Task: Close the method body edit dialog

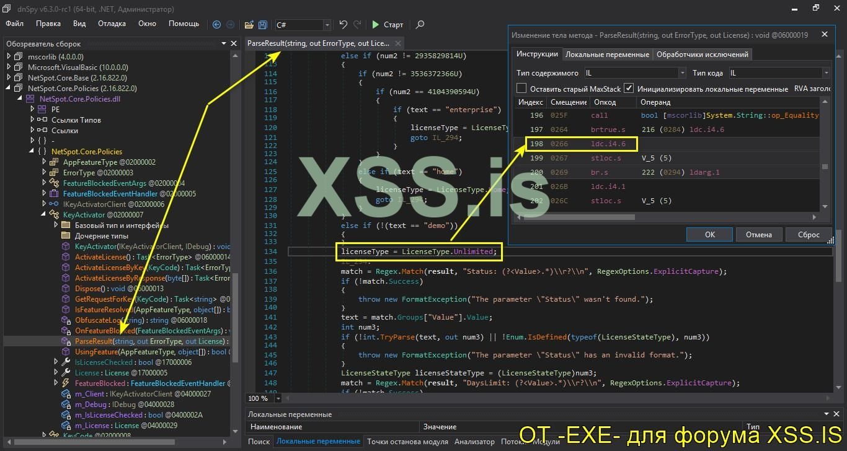Action: 824,35
